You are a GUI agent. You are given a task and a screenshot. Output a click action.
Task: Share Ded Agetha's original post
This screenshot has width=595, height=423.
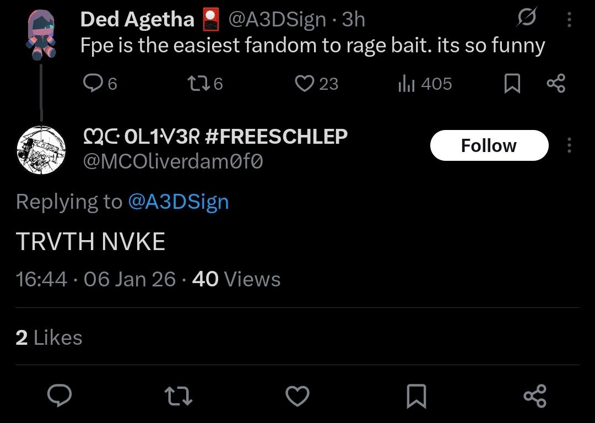555,84
